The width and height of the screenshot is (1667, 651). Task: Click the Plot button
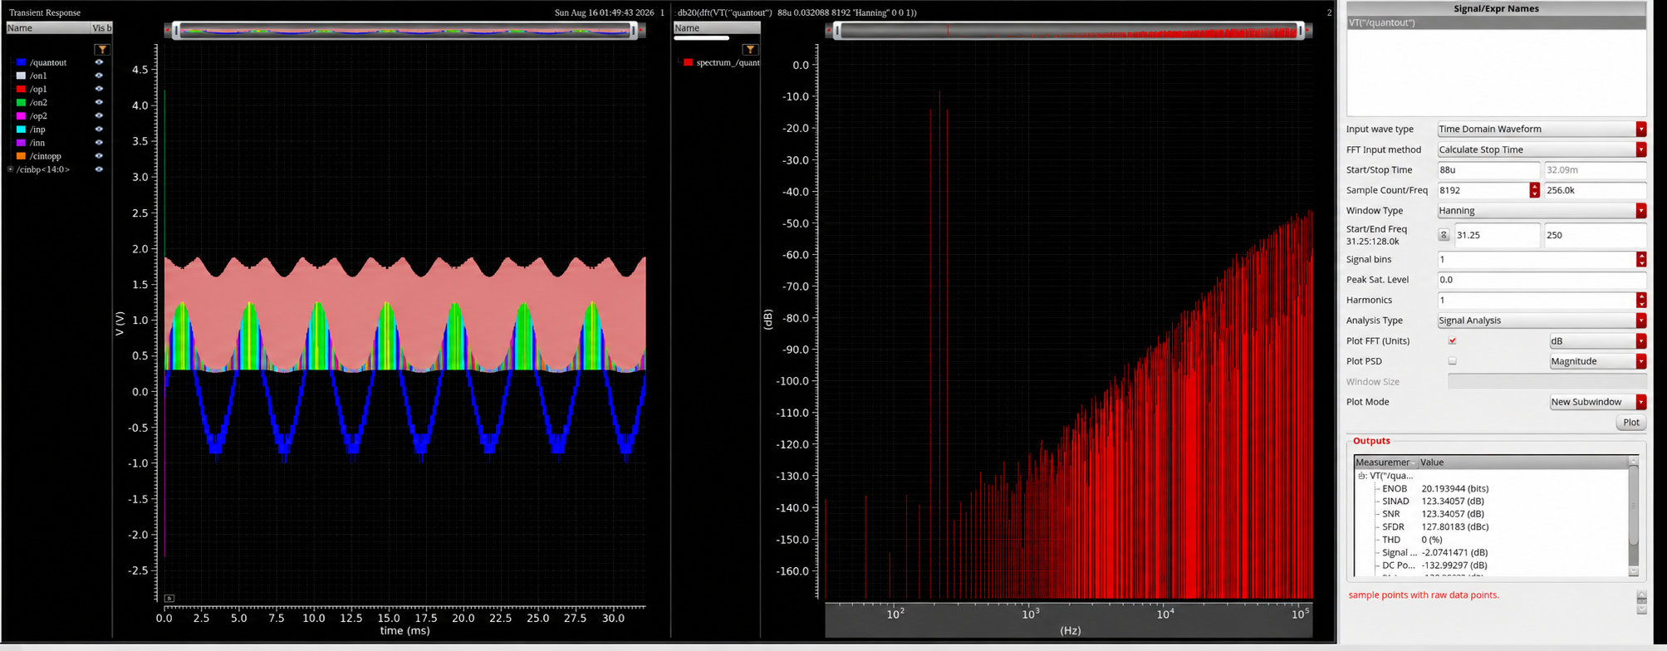[1630, 423]
